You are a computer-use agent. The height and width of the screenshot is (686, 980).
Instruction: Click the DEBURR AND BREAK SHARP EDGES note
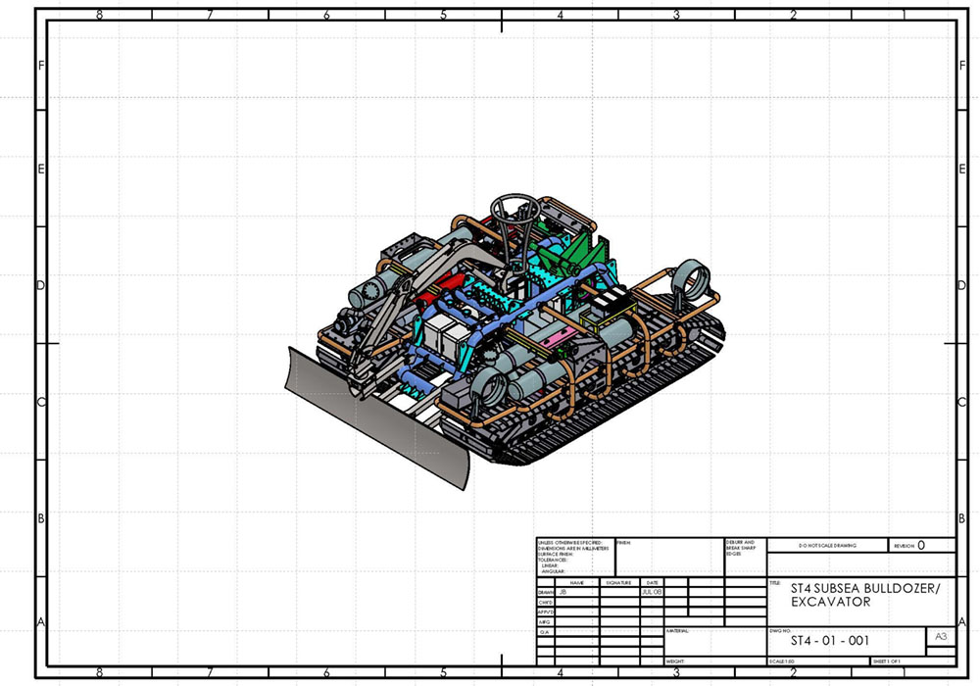pyautogui.click(x=741, y=548)
